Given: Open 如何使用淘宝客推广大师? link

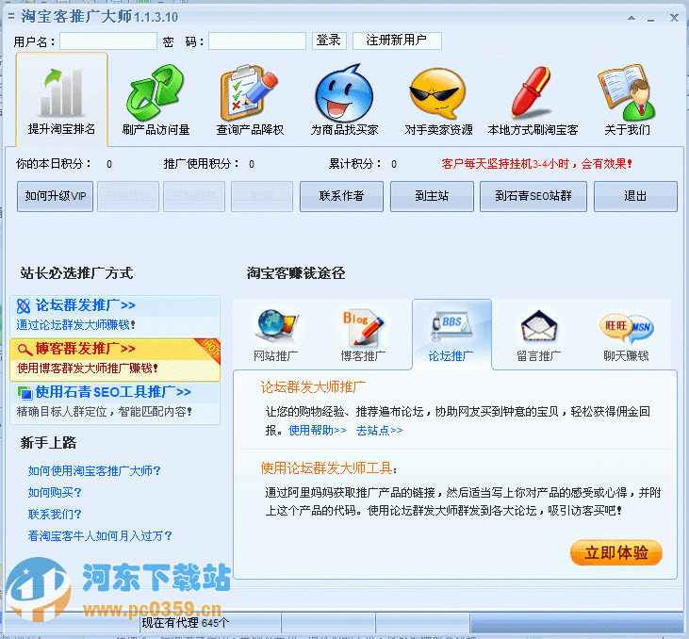Looking at the screenshot, I should pyautogui.click(x=94, y=470).
